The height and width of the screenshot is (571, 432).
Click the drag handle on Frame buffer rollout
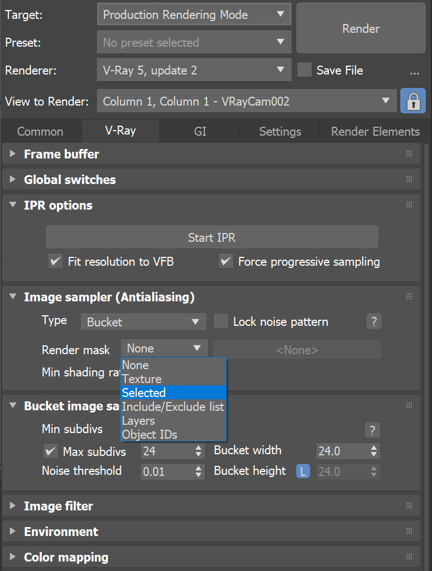409,154
